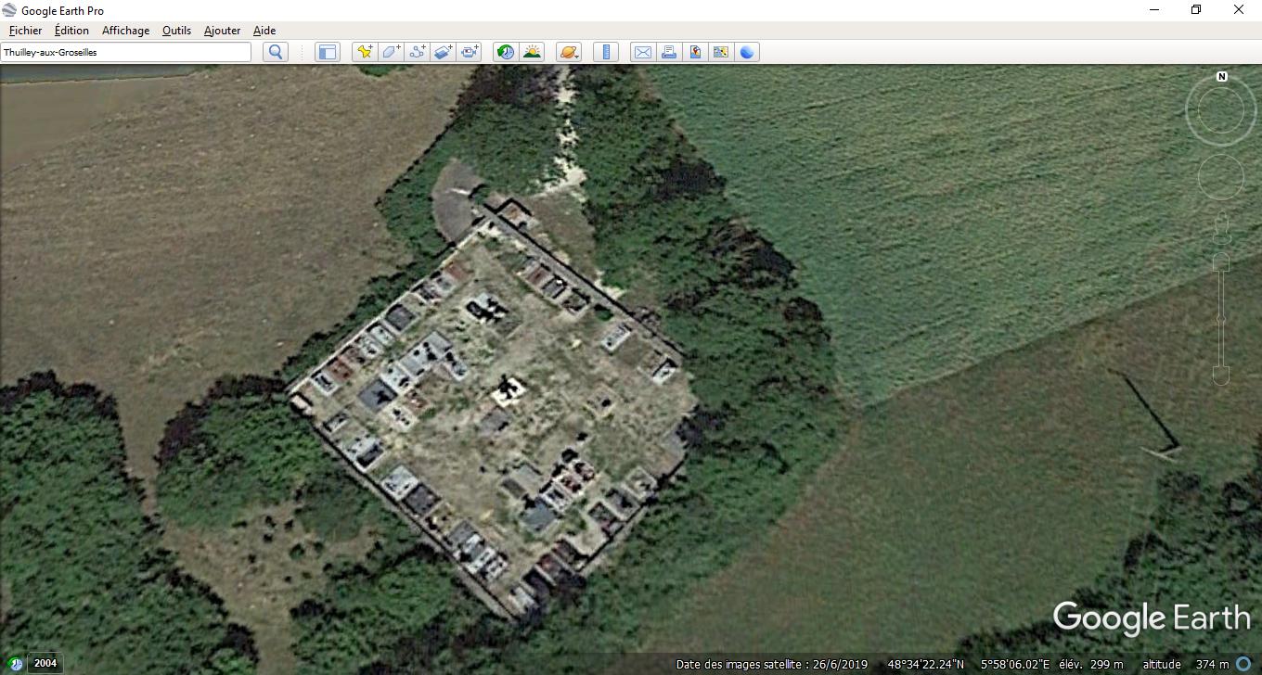The image size is (1262, 675).
Task: Show sunlight across the landscape icon
Action: 532,52
